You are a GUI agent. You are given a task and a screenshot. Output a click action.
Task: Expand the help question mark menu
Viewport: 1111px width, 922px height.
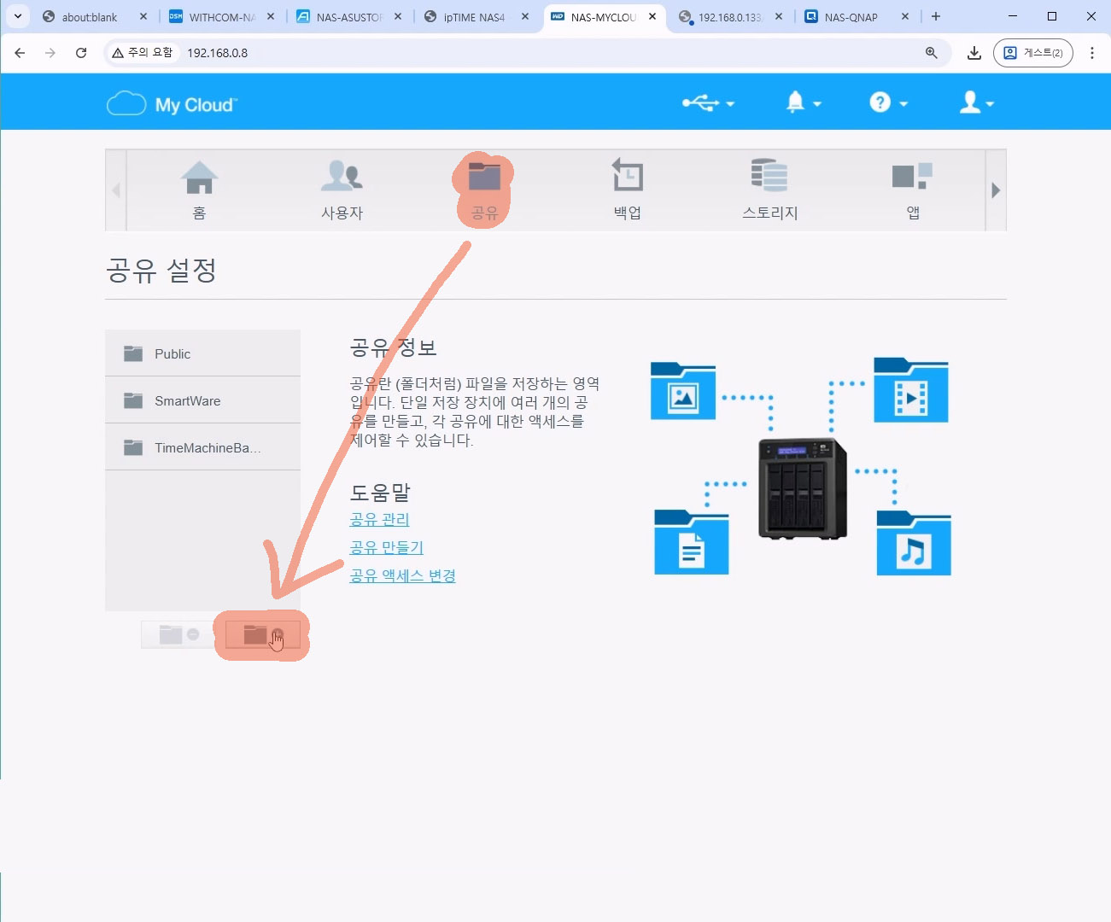tap(888, 103)
